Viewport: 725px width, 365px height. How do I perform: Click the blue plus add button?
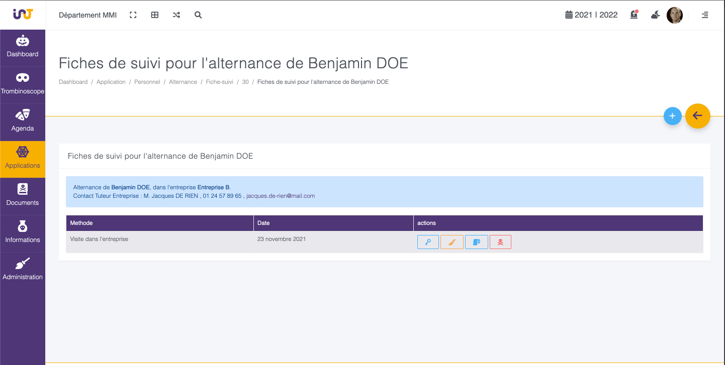(x=672, y=116)
